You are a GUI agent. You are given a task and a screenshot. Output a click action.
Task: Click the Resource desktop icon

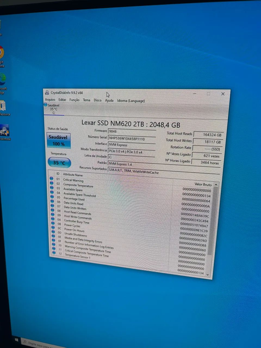[x=3, y=105]
